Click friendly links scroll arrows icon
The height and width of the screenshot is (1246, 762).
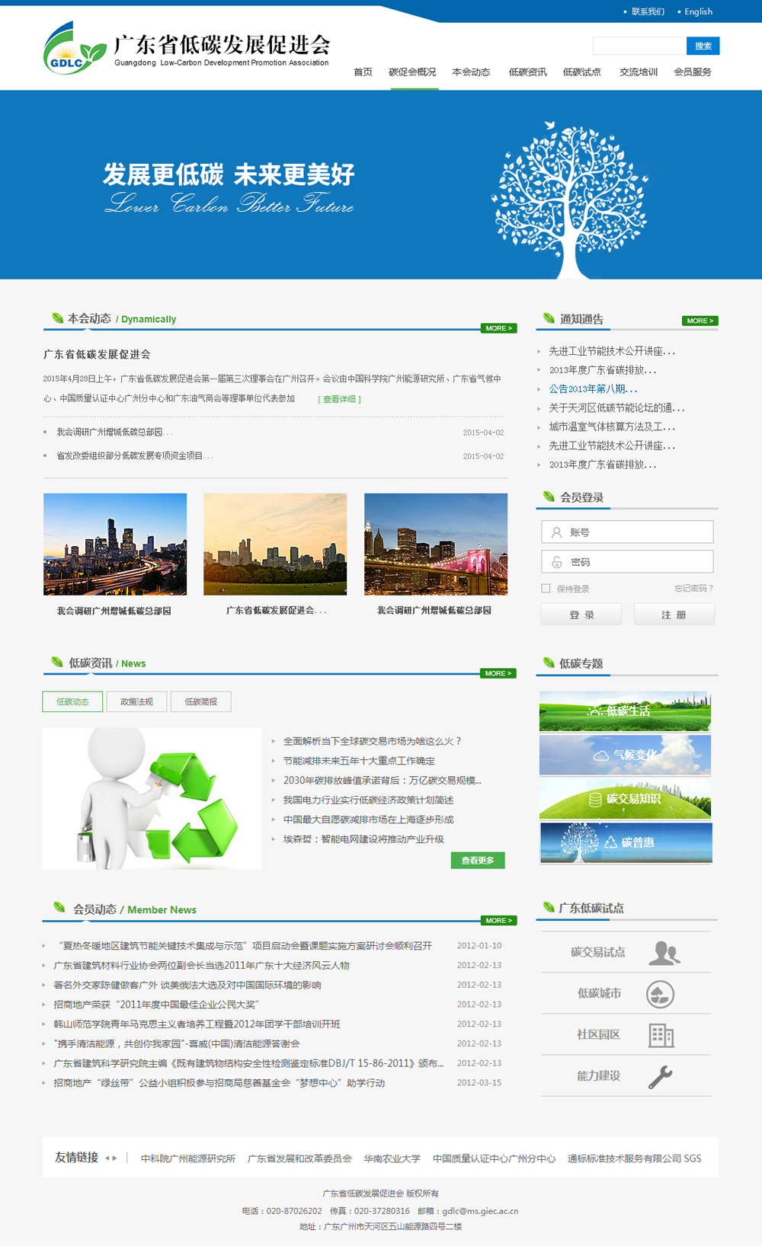coord(111,1158)
